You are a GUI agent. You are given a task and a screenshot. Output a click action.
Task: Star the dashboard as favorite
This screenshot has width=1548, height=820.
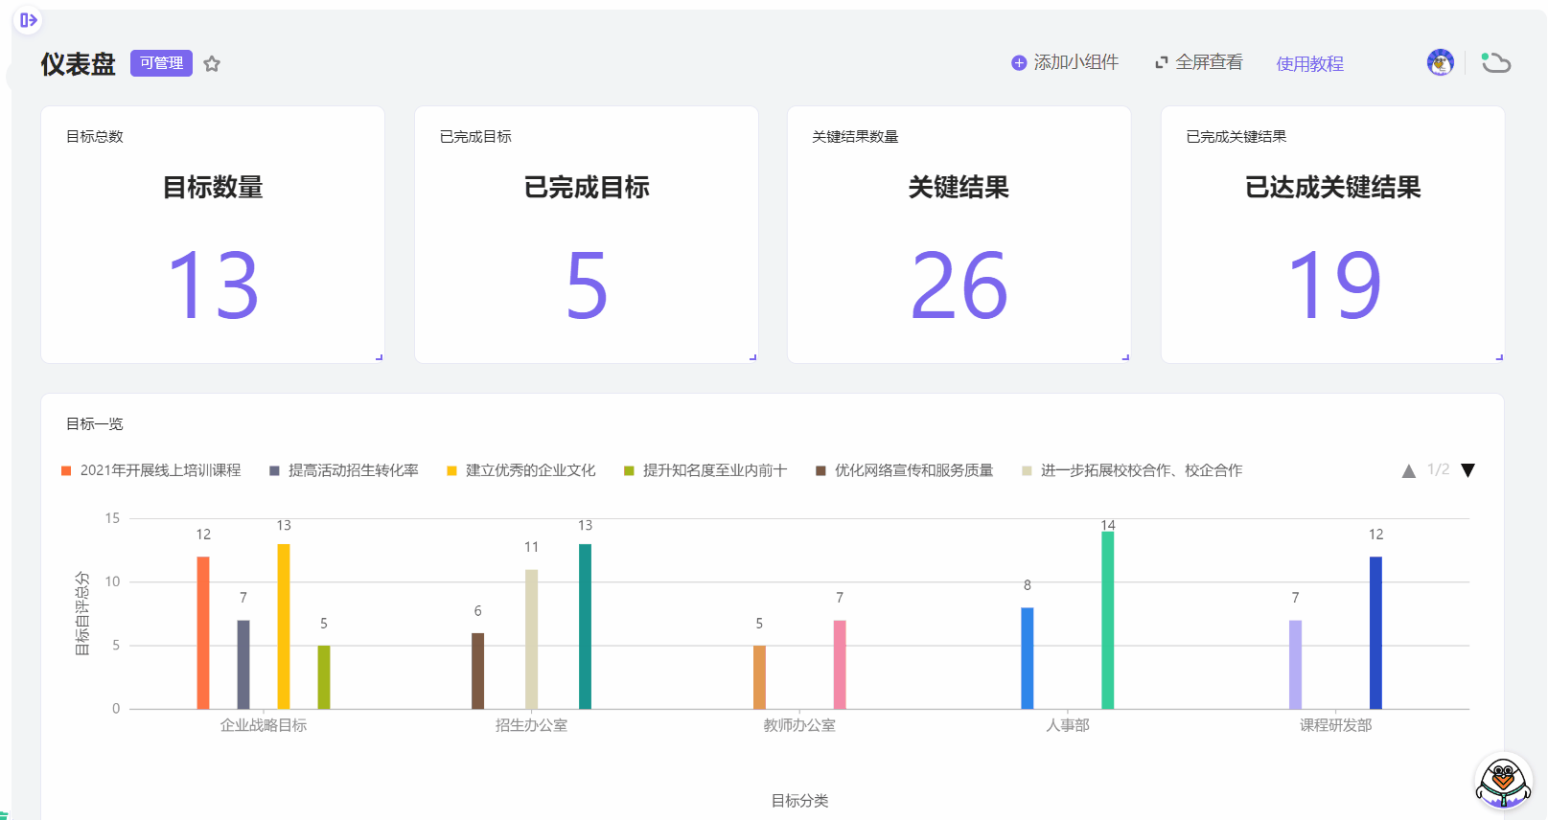point(212,64)
